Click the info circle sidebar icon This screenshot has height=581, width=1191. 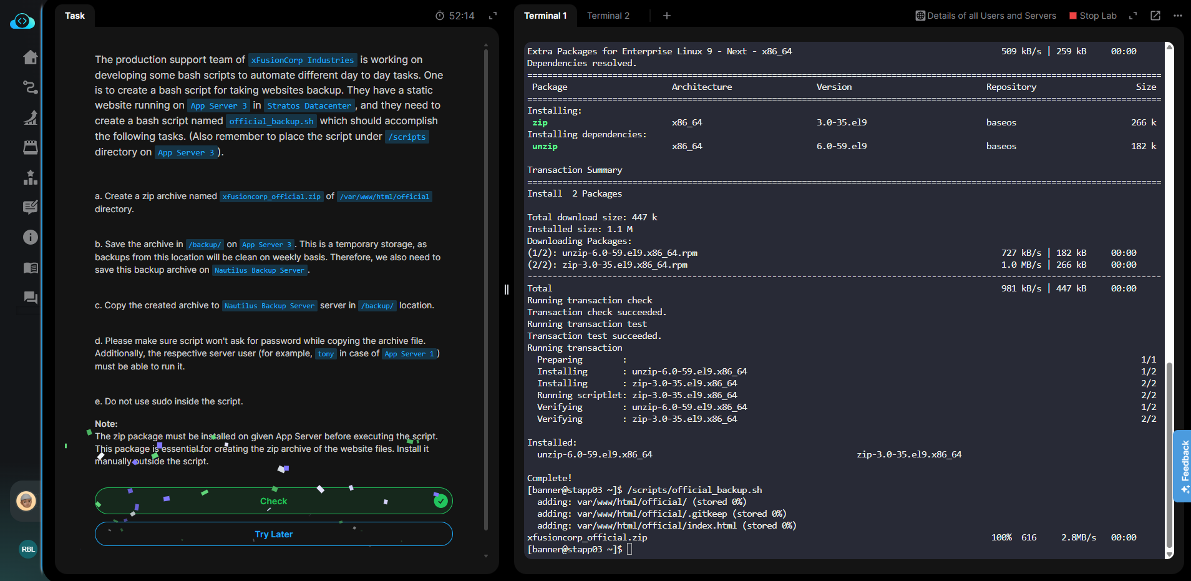tap(30, 237)
